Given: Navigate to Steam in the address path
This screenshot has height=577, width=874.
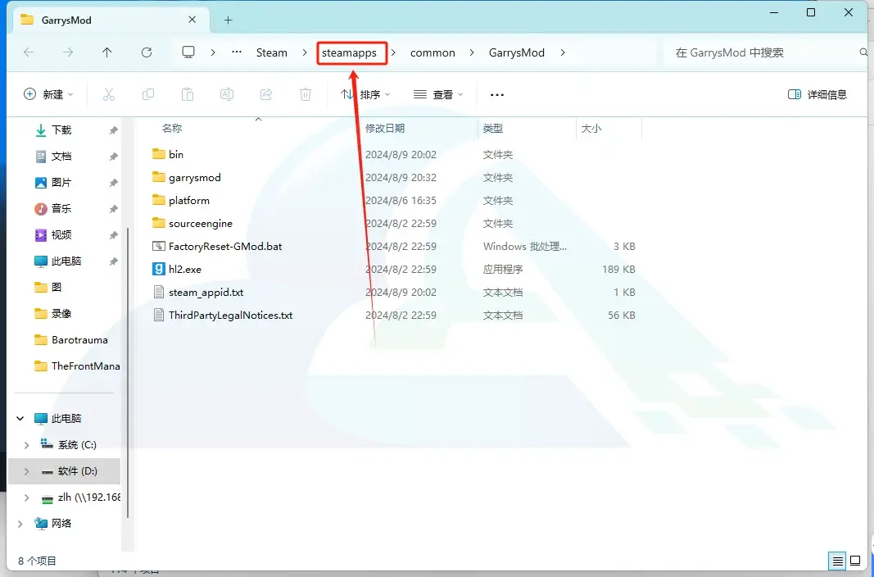Looking at the screenshot, I should (x=271, y=52).
